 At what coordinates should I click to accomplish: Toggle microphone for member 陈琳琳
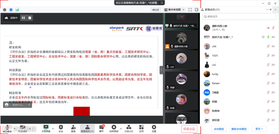[x=268, y=111]
